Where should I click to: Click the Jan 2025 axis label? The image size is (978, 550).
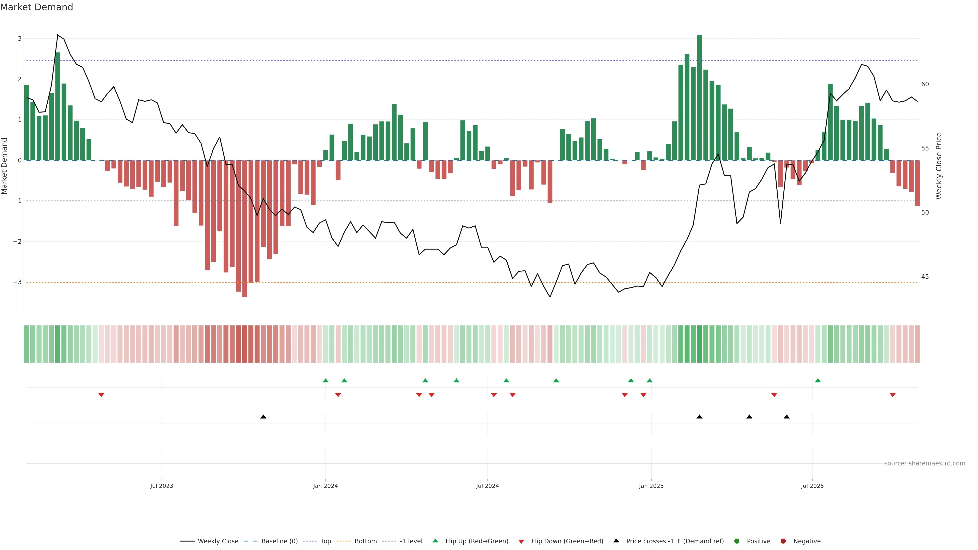(651, 486)
